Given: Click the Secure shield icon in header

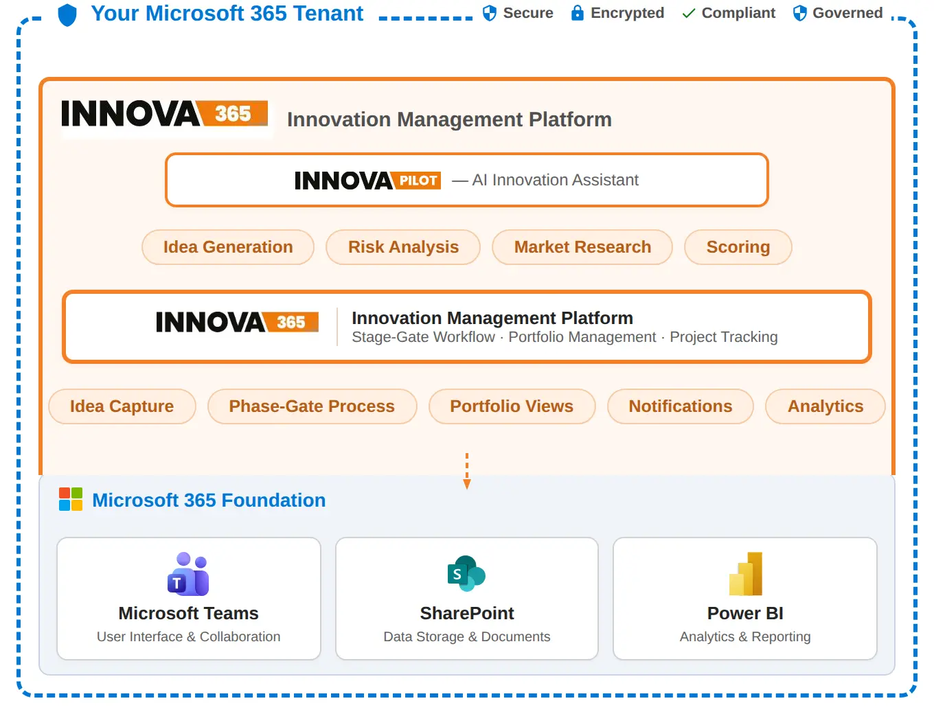Looking at the screenshot, I should point(490,13).
